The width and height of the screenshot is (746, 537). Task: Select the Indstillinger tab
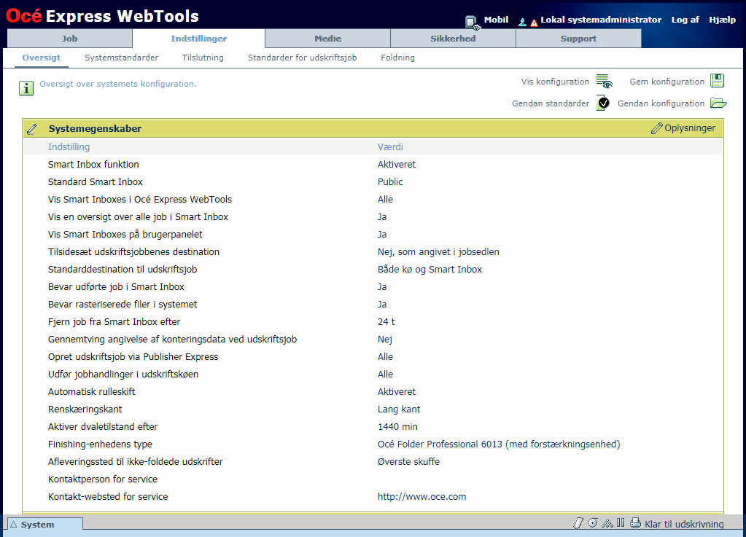(199, 39)
